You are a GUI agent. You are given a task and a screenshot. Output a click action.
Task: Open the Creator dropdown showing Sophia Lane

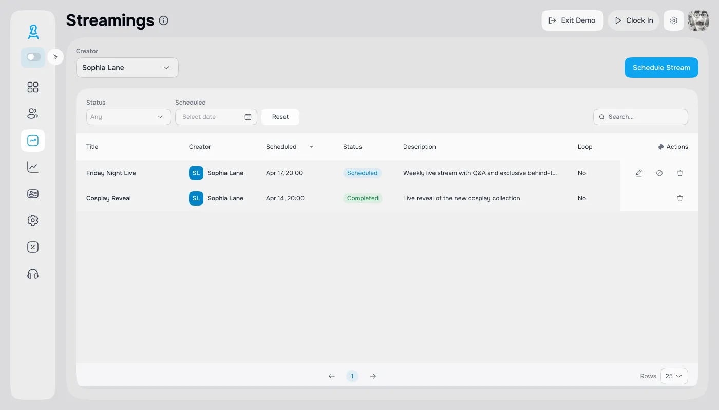(x=127, y=68)
